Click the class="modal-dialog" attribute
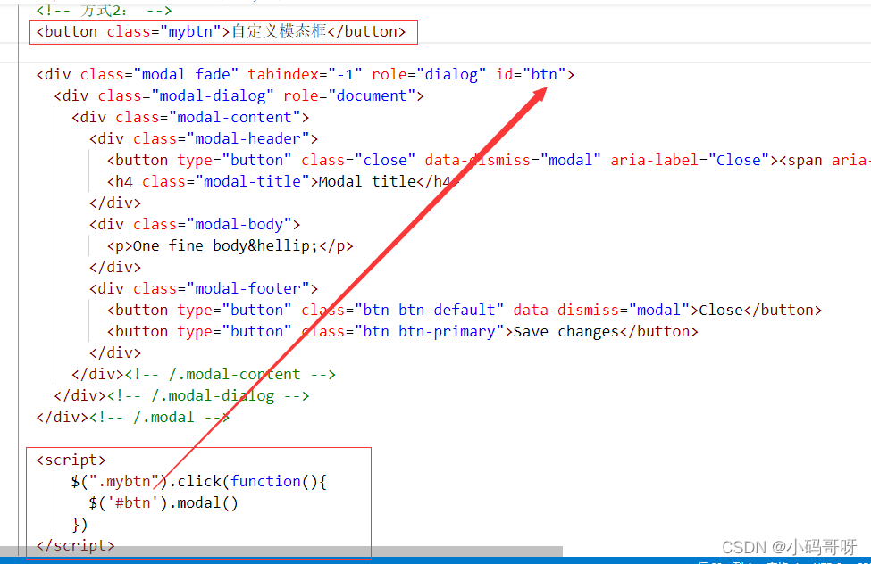 click(x=186, y=96)
